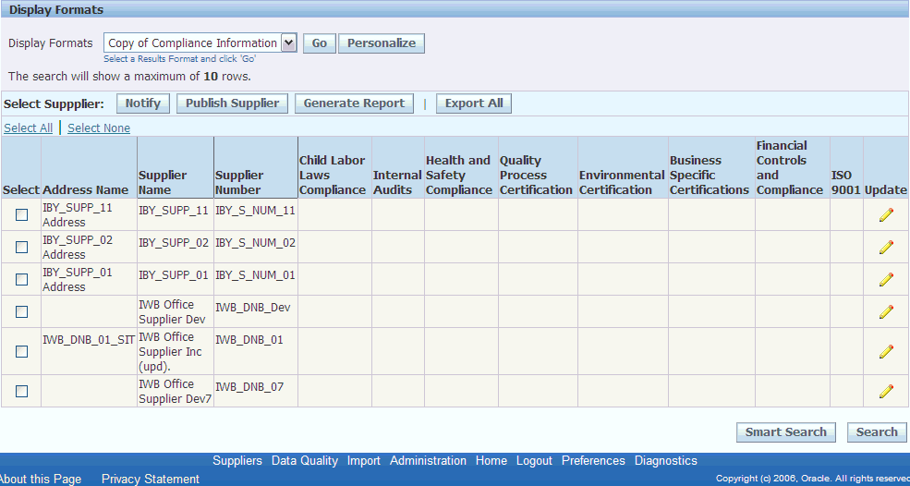Click the Search button
Screen dimensions: 910x486
(x=877, y=432)
